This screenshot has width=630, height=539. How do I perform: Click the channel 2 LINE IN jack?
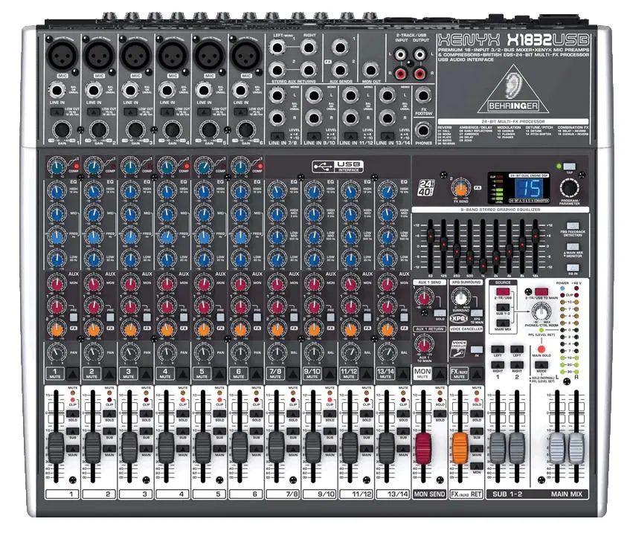coord(93,89)
